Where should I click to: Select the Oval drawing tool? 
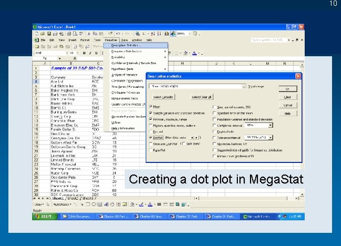pos(94,204)
